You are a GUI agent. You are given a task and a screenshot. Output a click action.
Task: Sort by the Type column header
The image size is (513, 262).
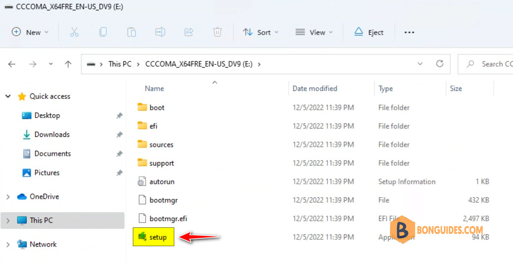(386, 88)
